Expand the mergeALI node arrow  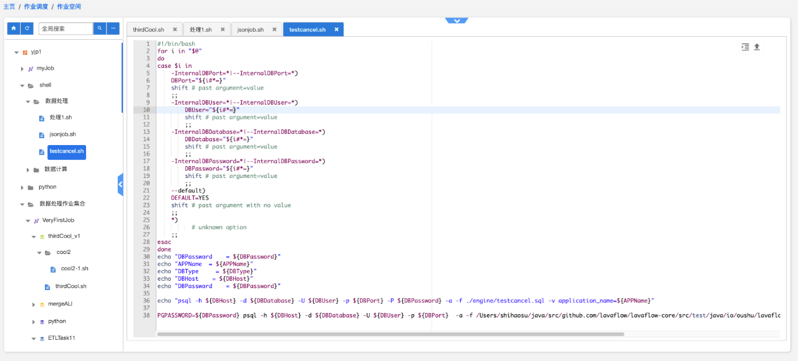coord(33,304)
